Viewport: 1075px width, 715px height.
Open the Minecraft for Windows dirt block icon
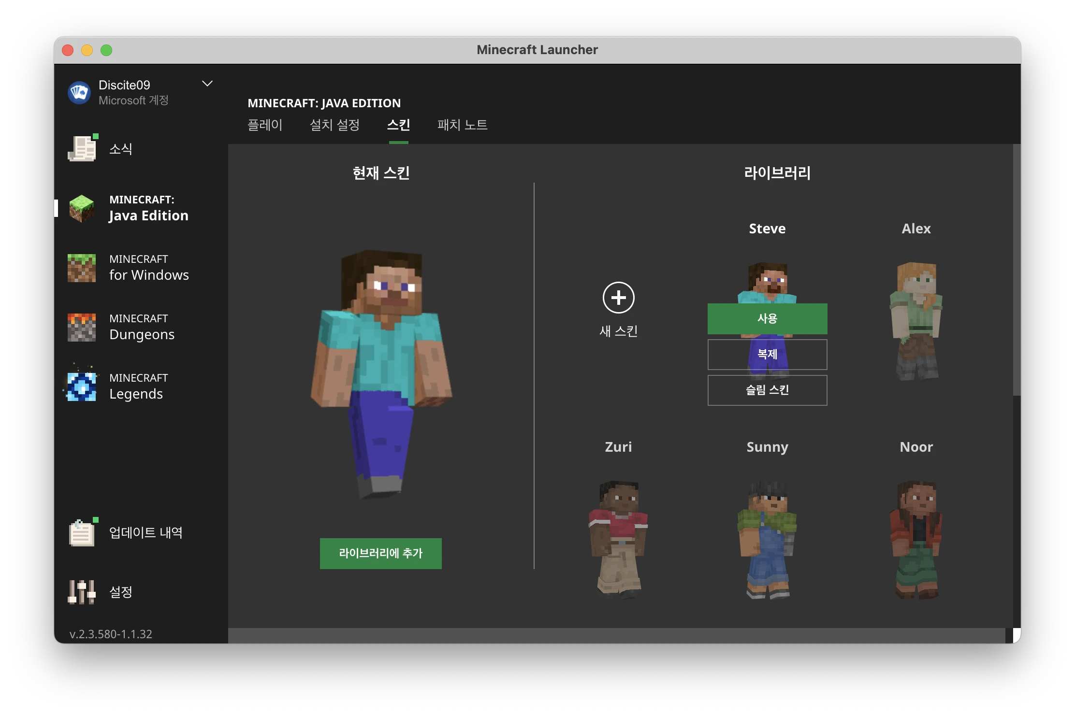82,268
